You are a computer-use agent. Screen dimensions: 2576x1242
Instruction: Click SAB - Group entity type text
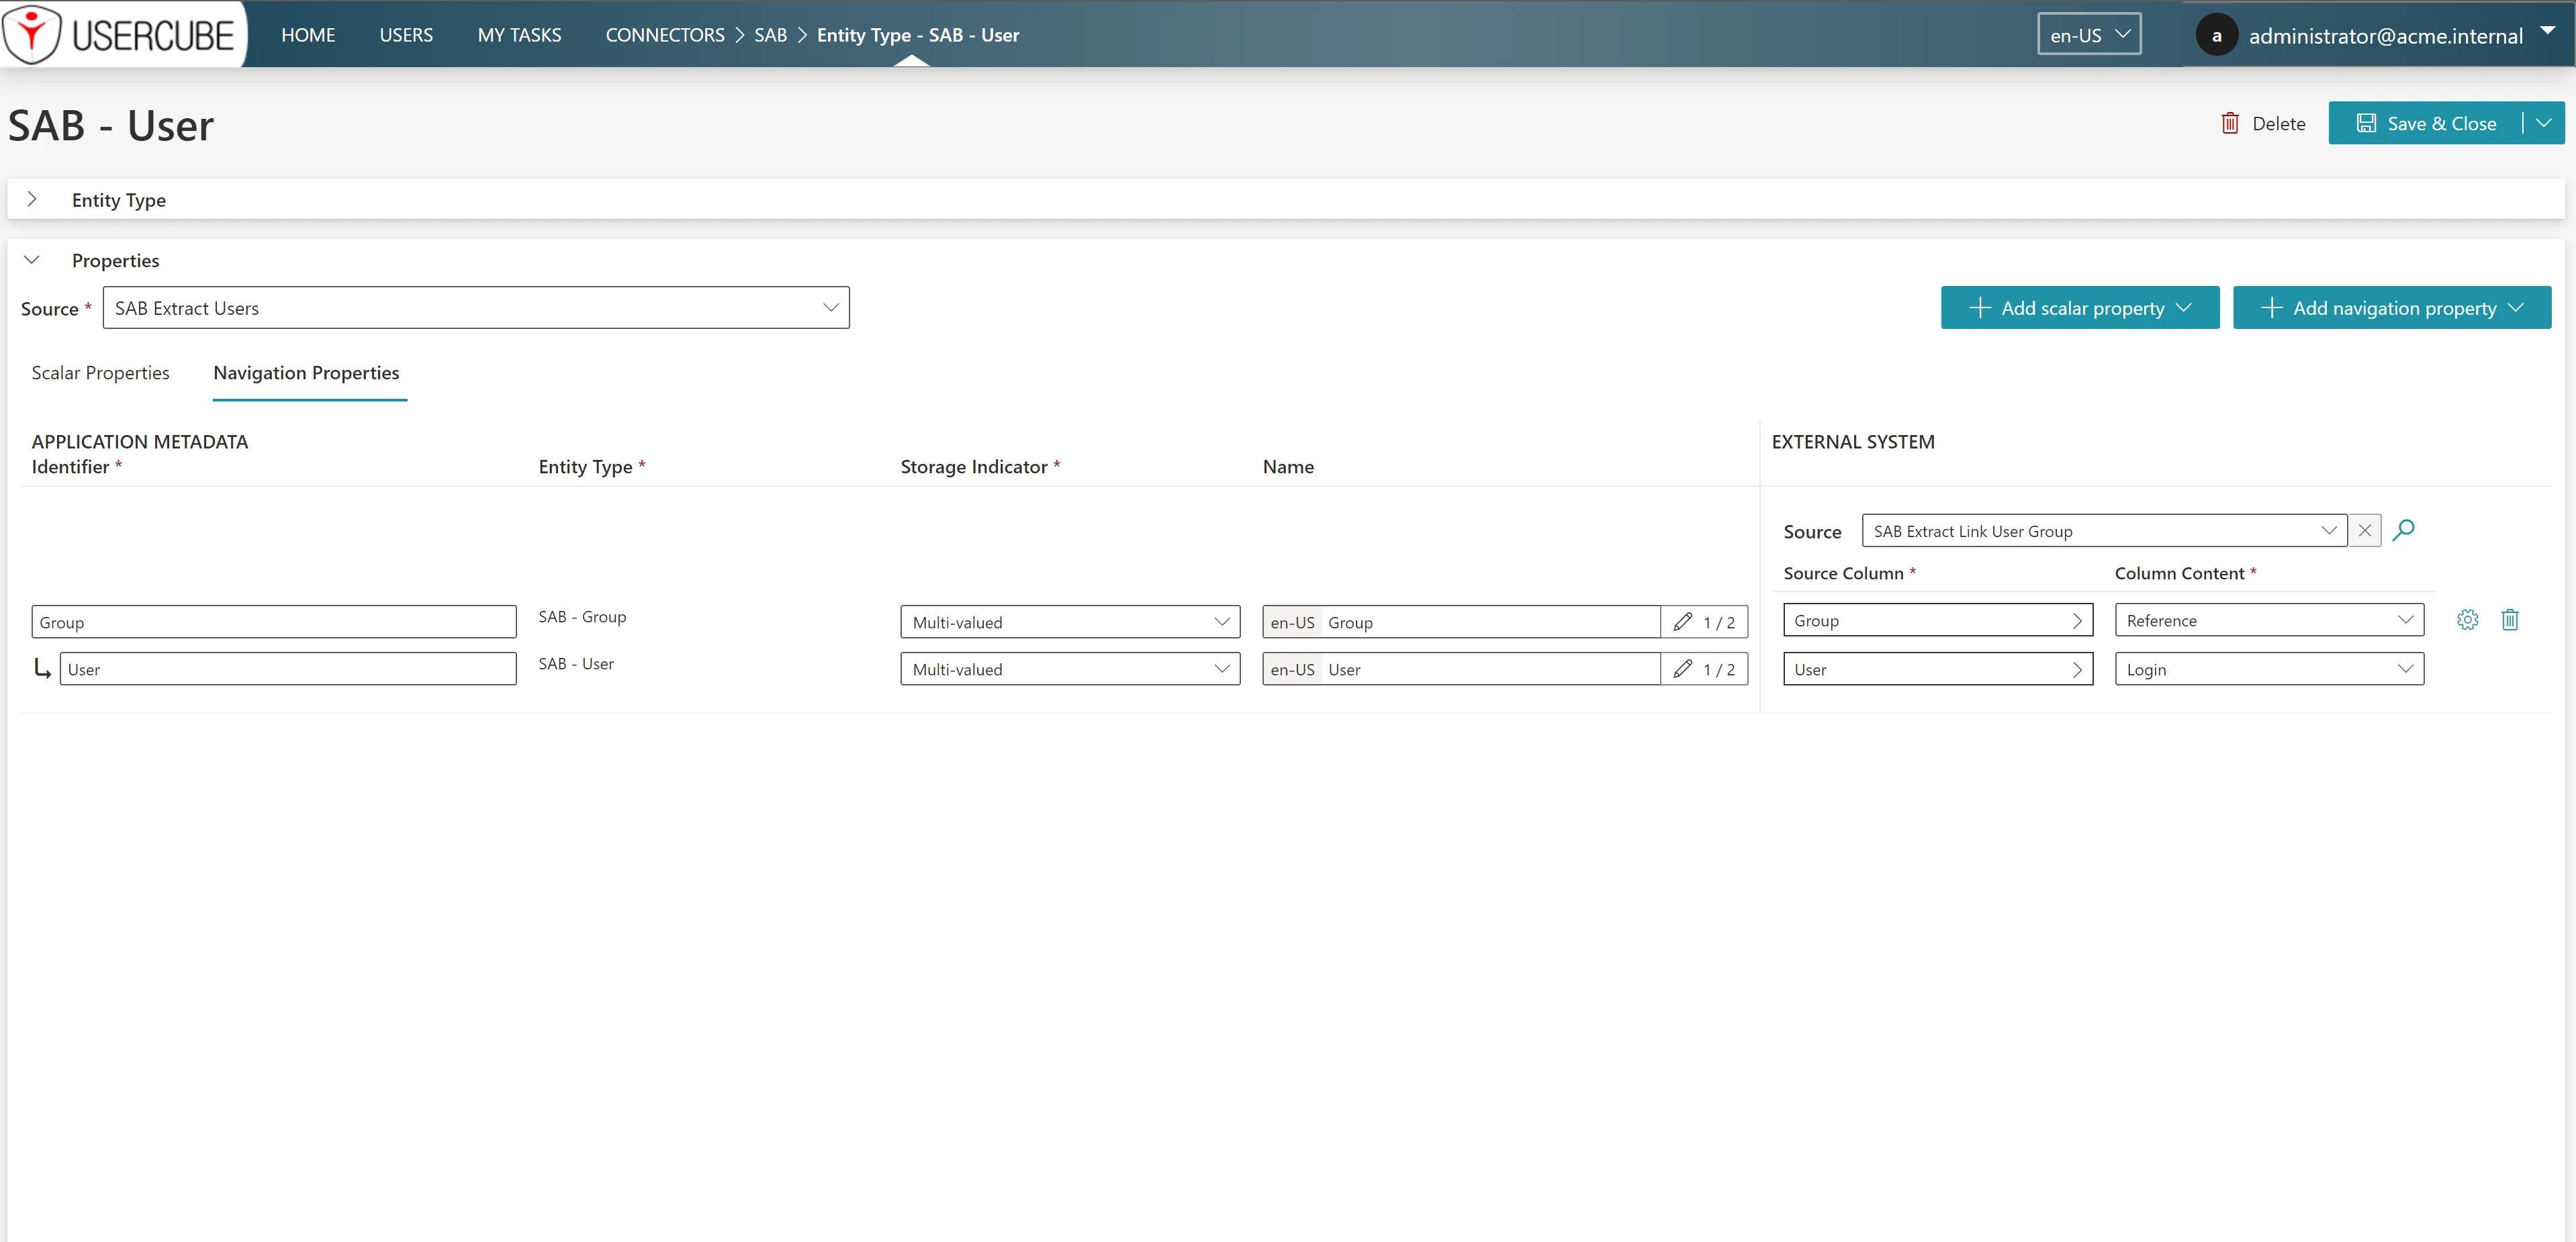(582, 617)
